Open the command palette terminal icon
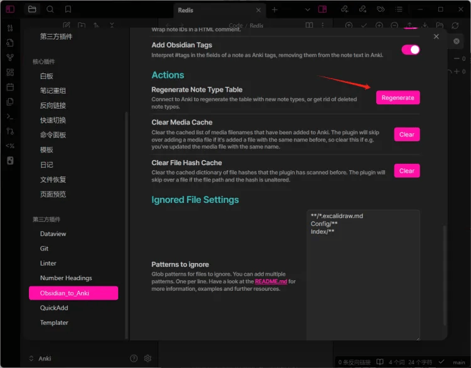This screenshot has height=368, width=471. tap(10, 117)
